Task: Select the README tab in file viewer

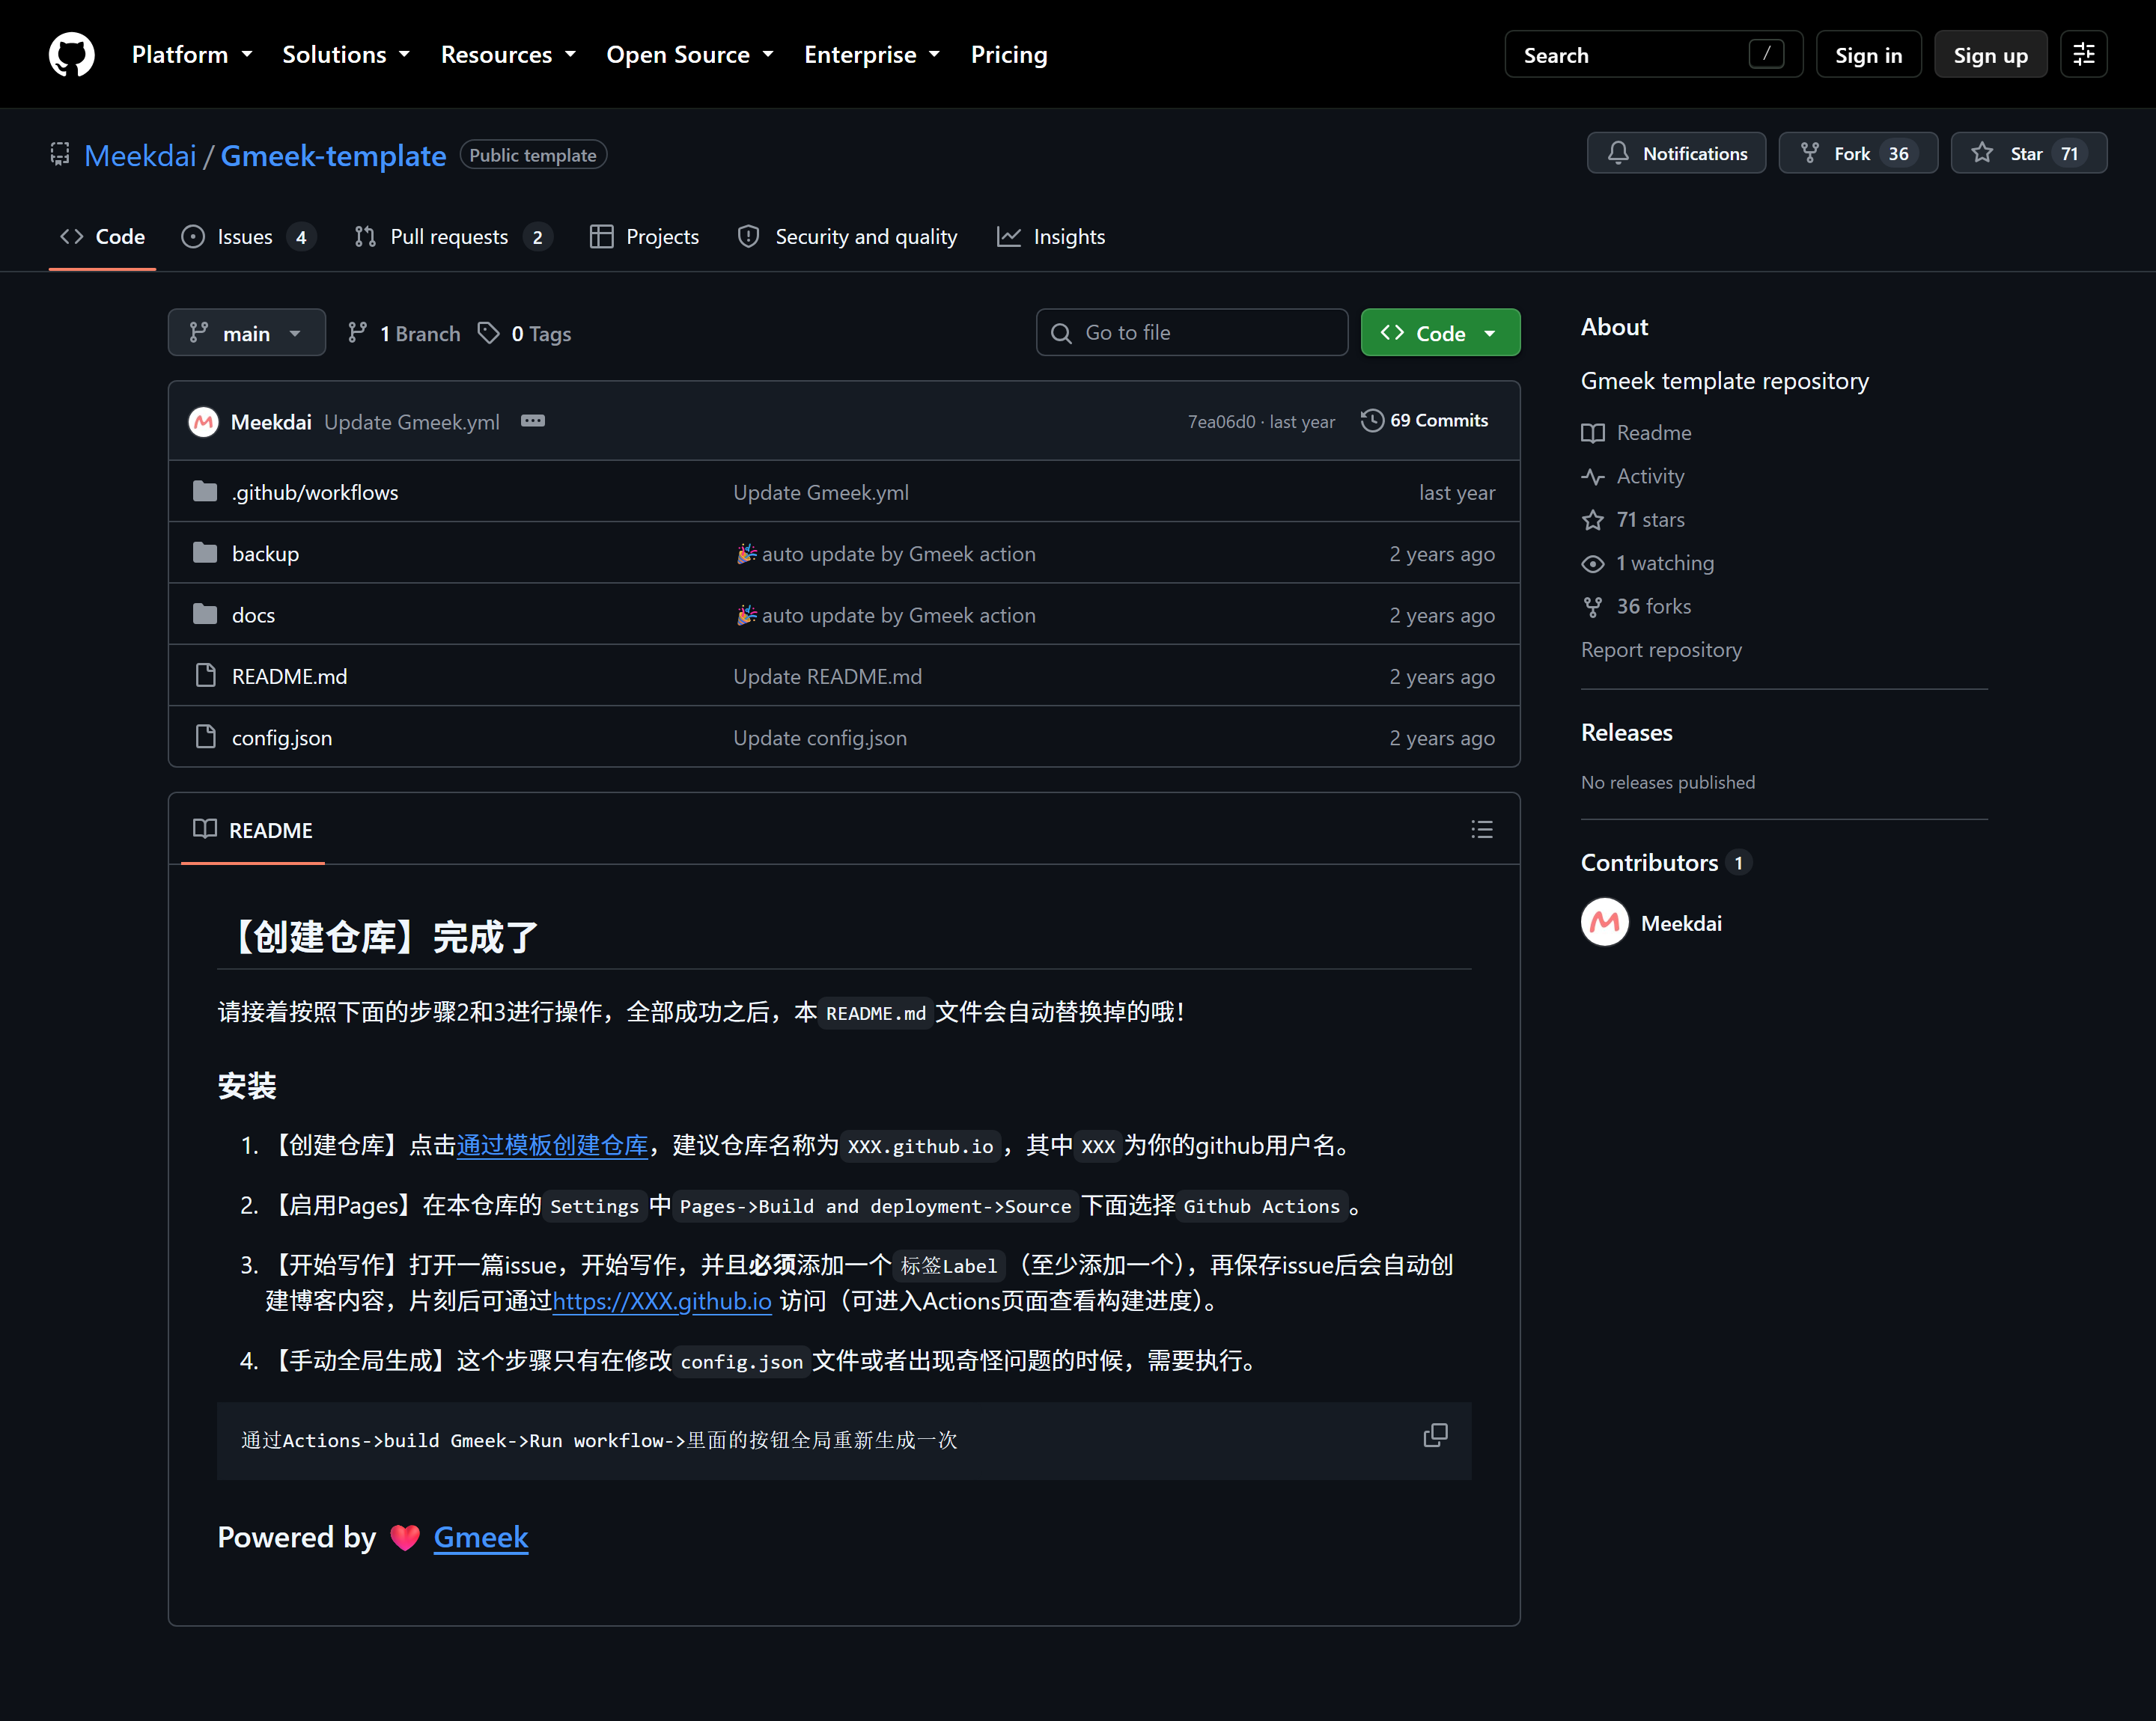Action: (253, 830)
